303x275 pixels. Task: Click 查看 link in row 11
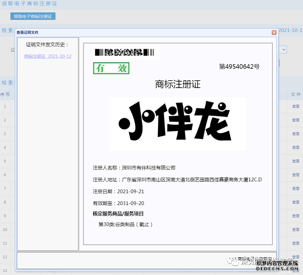coord(296,243)
